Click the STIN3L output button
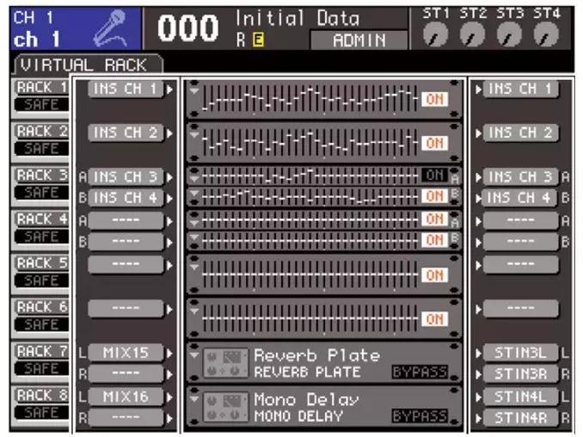Viewport: 583px width, 437px height. [x=521, y=353]
